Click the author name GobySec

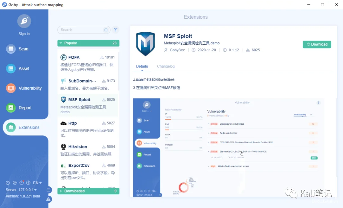click(177, 50)
